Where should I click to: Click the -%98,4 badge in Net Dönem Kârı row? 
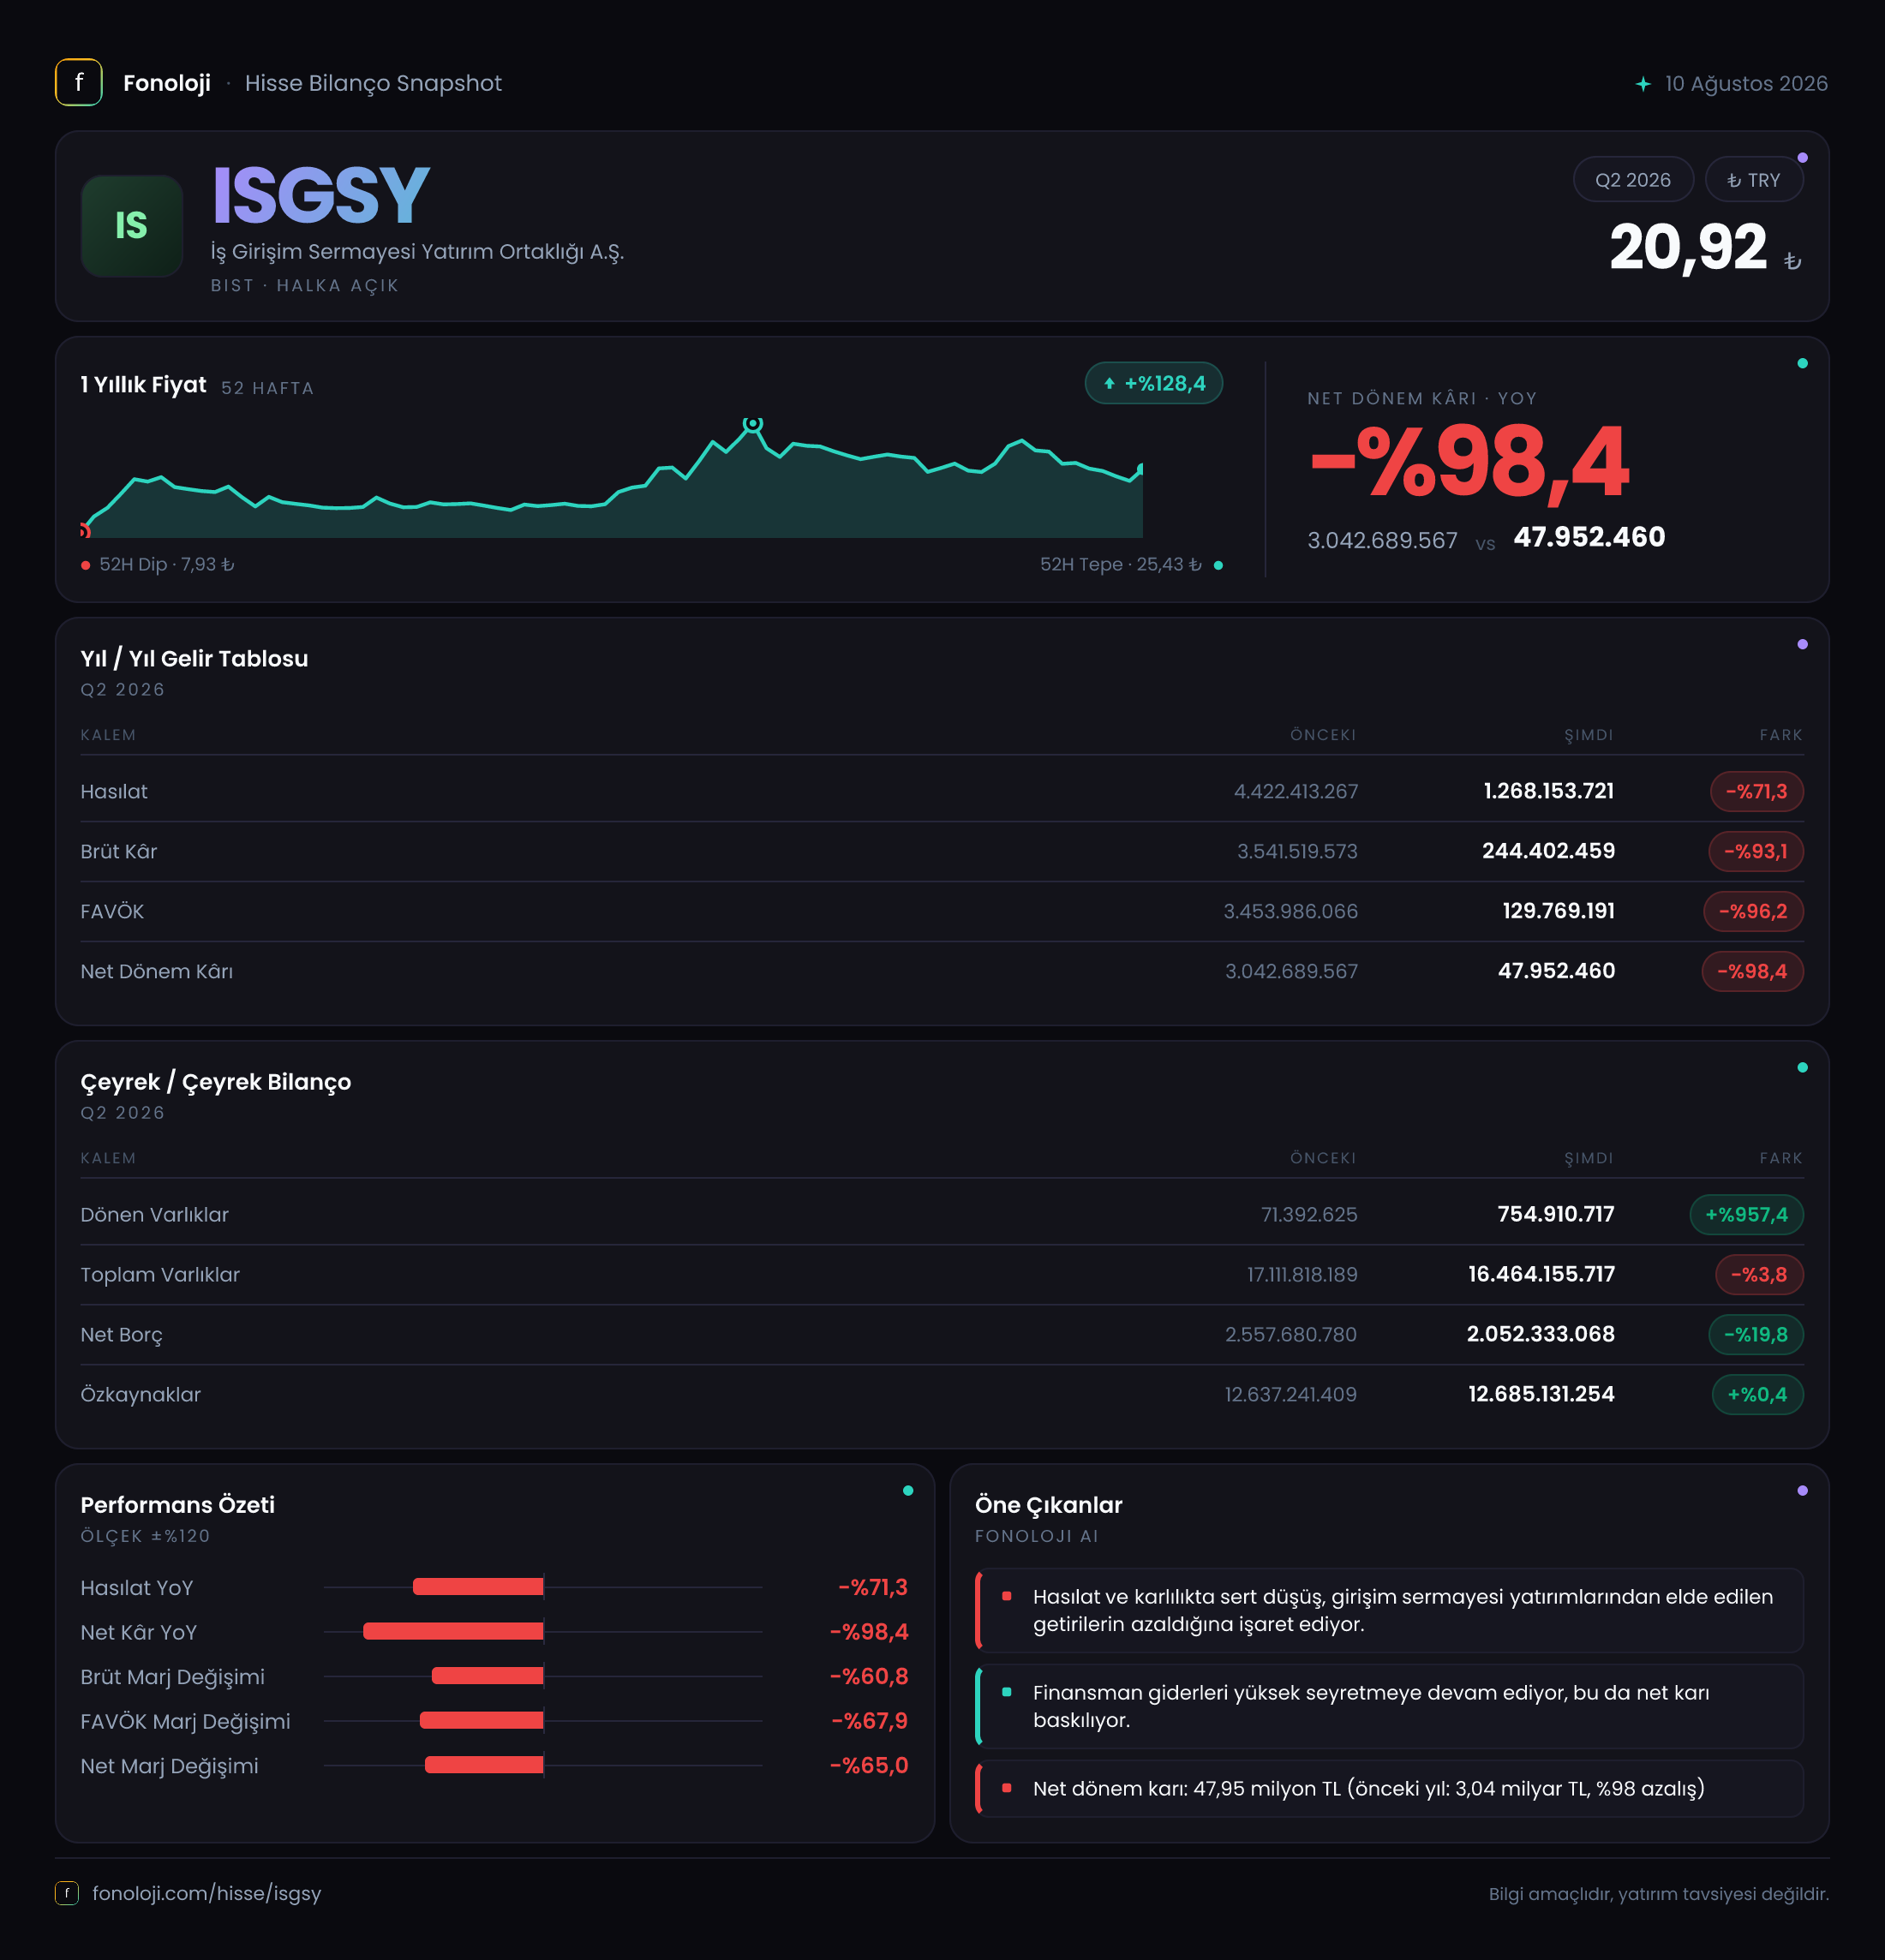[1752, 971]
